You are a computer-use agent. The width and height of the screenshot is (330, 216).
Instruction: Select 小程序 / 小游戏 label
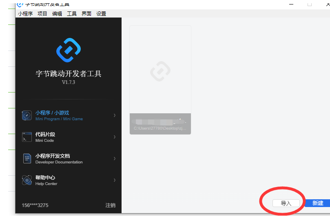[52, 113]
